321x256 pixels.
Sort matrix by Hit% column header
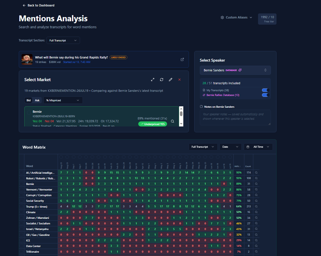(x=238, y=166)
